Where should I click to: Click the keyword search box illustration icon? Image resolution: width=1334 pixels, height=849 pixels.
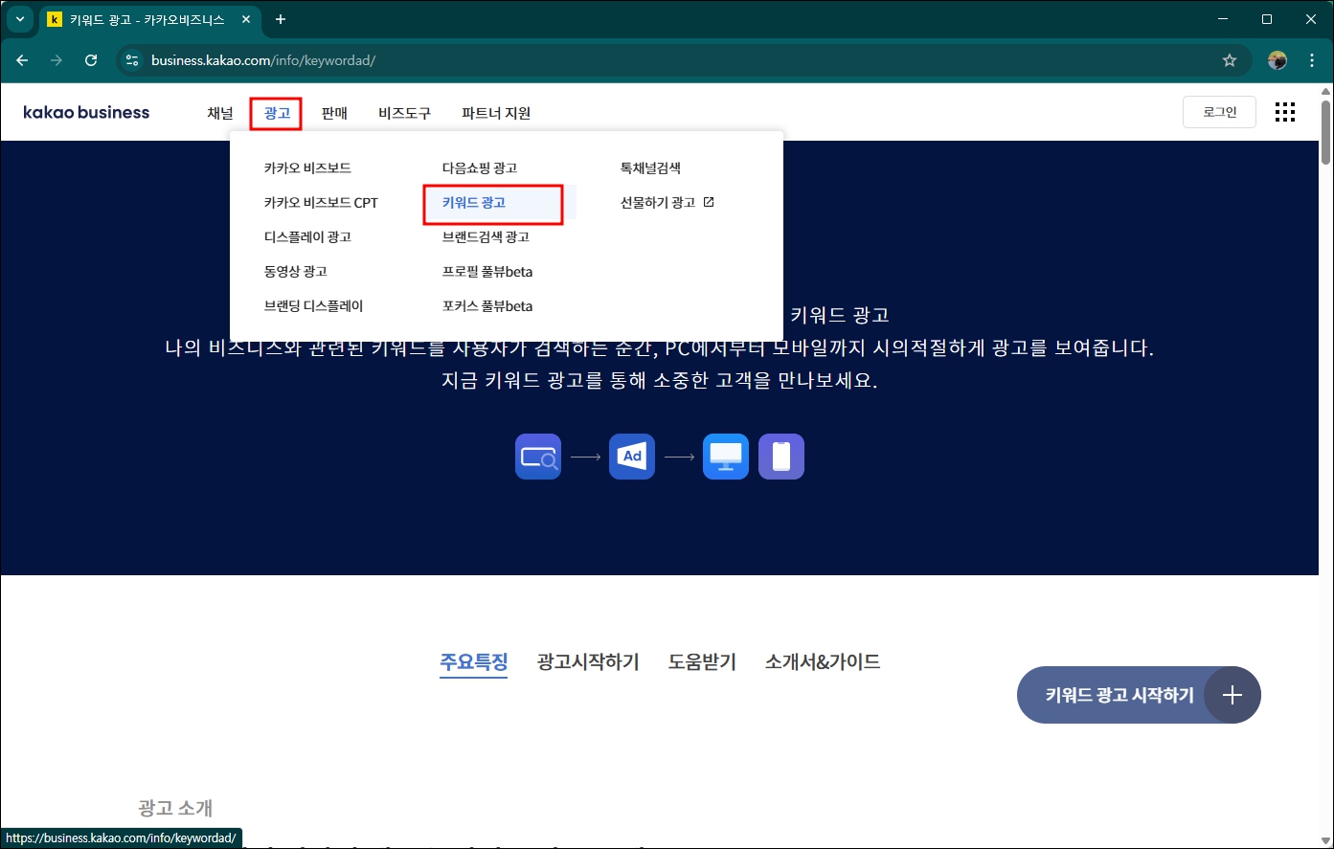537,456
